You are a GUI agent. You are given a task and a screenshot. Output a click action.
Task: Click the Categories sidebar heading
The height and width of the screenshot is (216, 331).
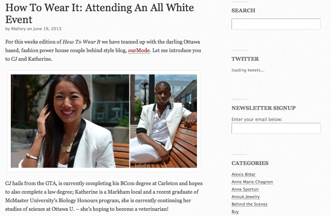pyautogui.click(x=250, y=163)
